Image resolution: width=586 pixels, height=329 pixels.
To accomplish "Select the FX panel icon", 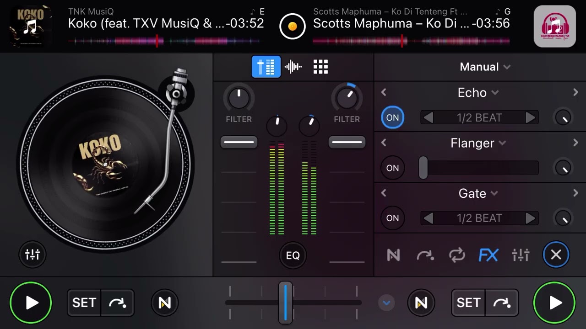I will 488,255.
